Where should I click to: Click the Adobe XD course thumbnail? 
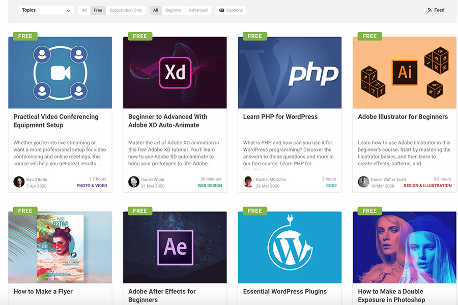tap(175, 73)
